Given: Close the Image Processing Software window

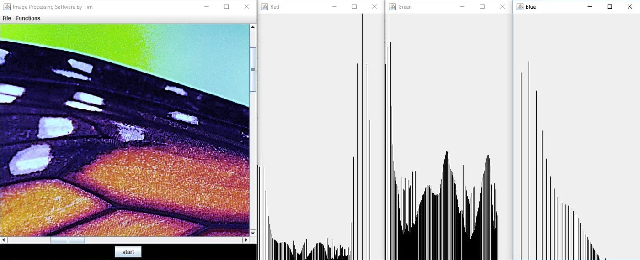Looking at the screenshot, I should pos(246,7).
